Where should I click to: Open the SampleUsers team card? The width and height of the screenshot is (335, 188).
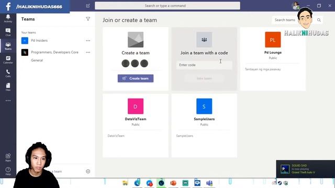tap(204, 125)
